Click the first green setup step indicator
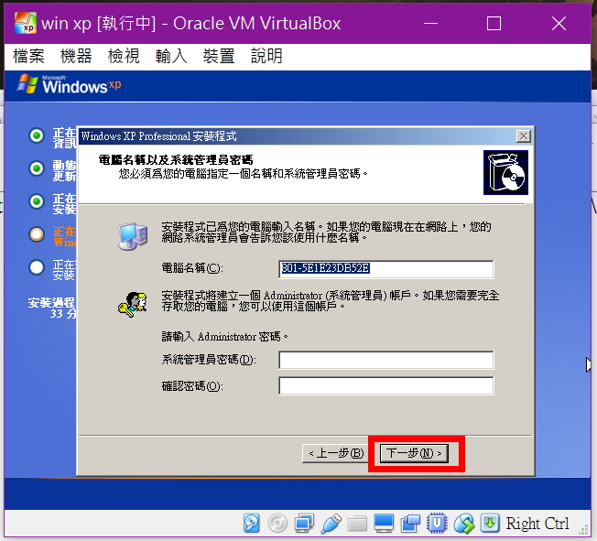The width and height of the screenshot is (597, 541). (x=37, y=135)
